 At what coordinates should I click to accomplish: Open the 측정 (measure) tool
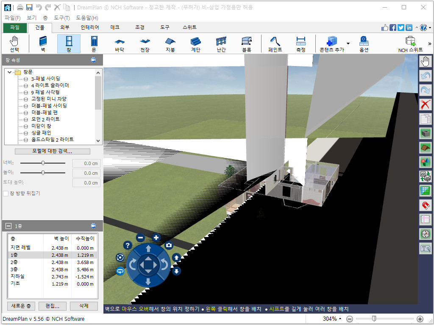[x=300, y=44]
